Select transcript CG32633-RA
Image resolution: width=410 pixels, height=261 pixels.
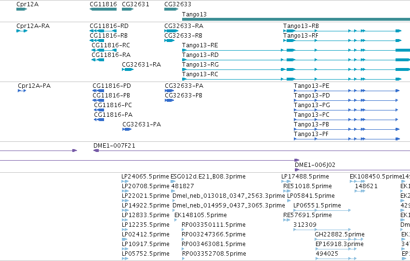(x=184, y=26)
